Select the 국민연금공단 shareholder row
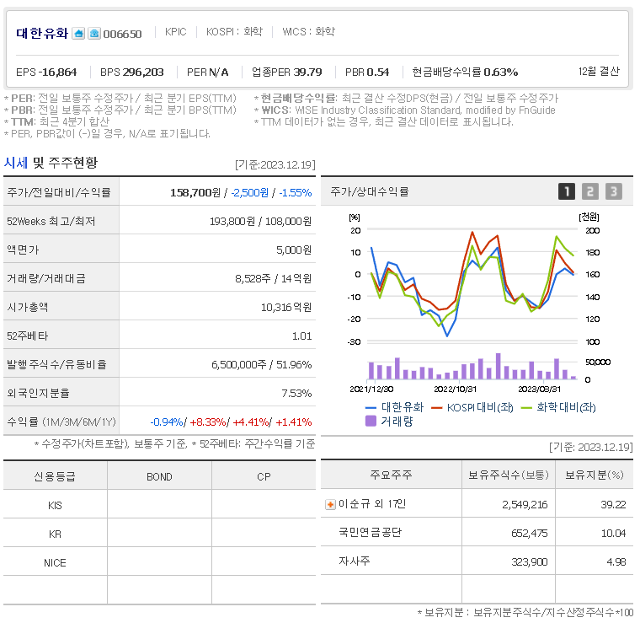Image resolution: width=640 pixels, height=623 pixels. click(477, 532)
